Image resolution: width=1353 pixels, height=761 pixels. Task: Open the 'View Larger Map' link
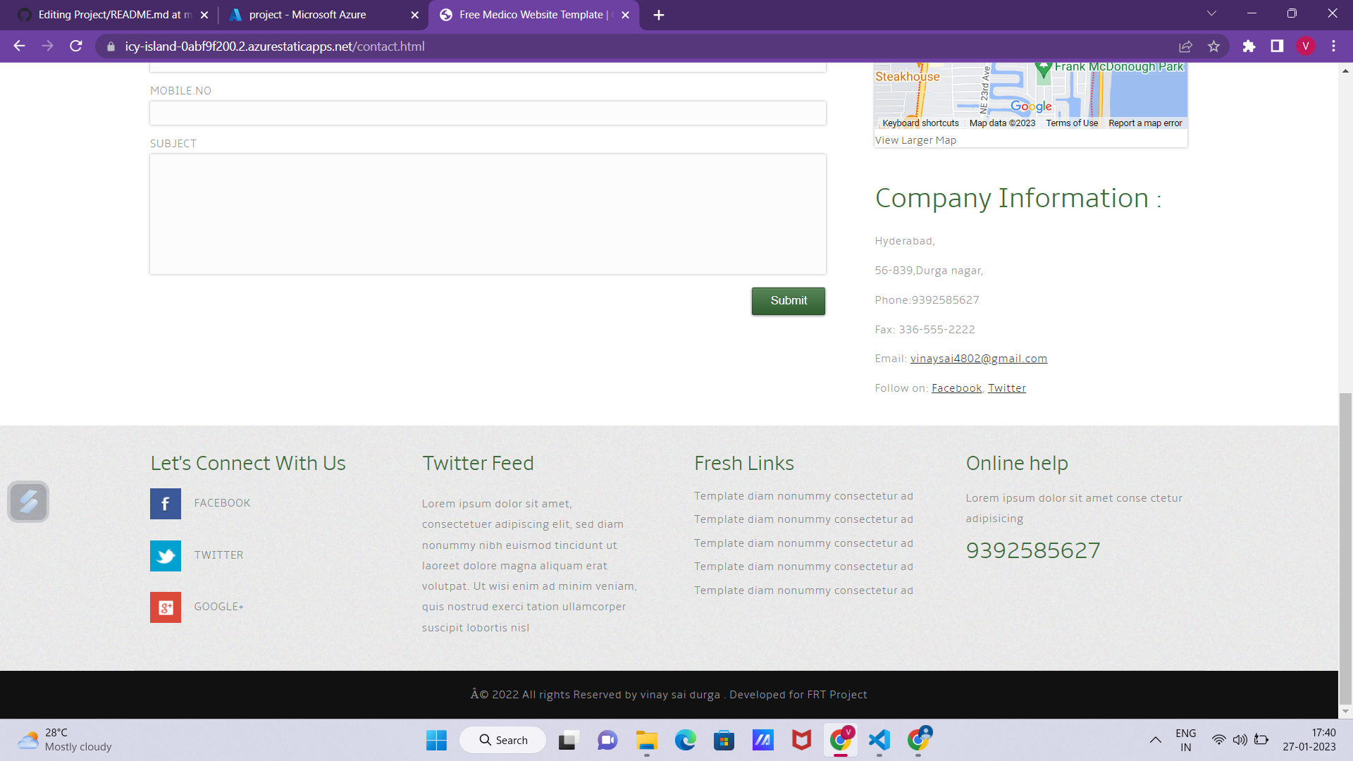pyautogui.click(x=915, y=140)
